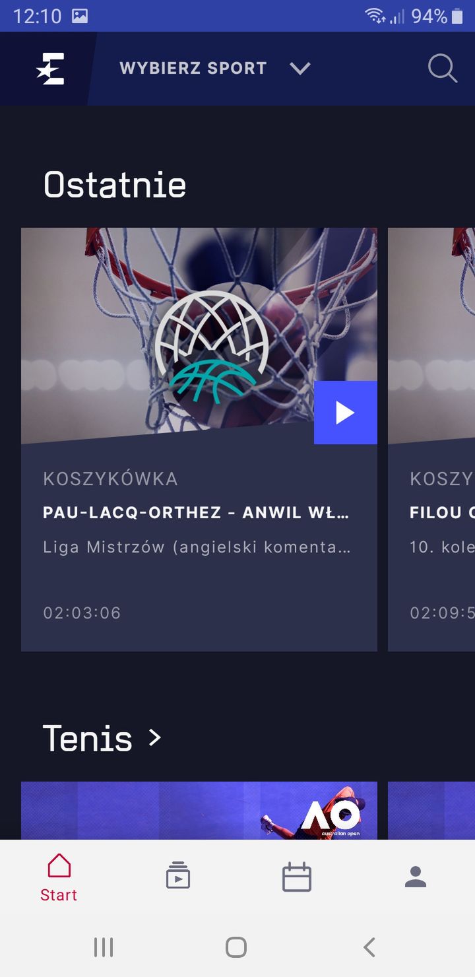Open the Australian Open tennis thumbnail
This screenshot has width=475, height=977.
coord(199,811)
